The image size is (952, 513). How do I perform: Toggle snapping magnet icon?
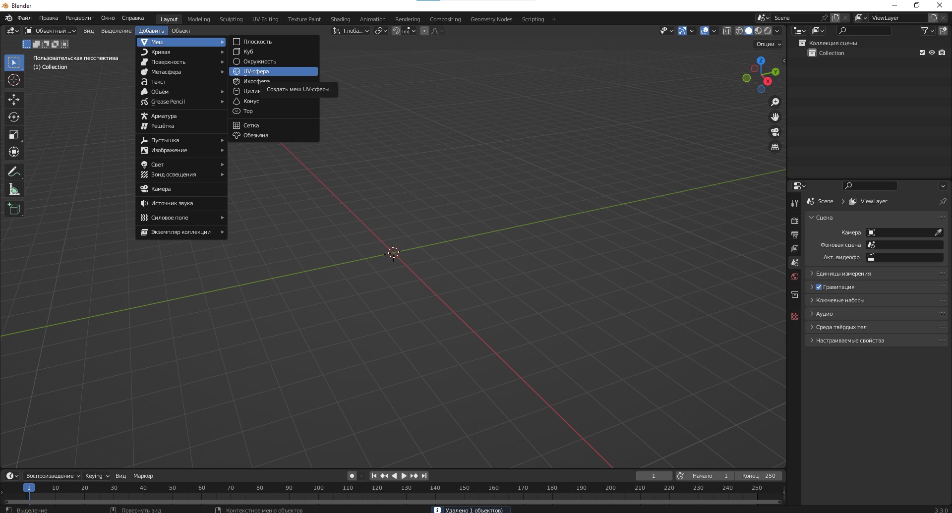396,31
